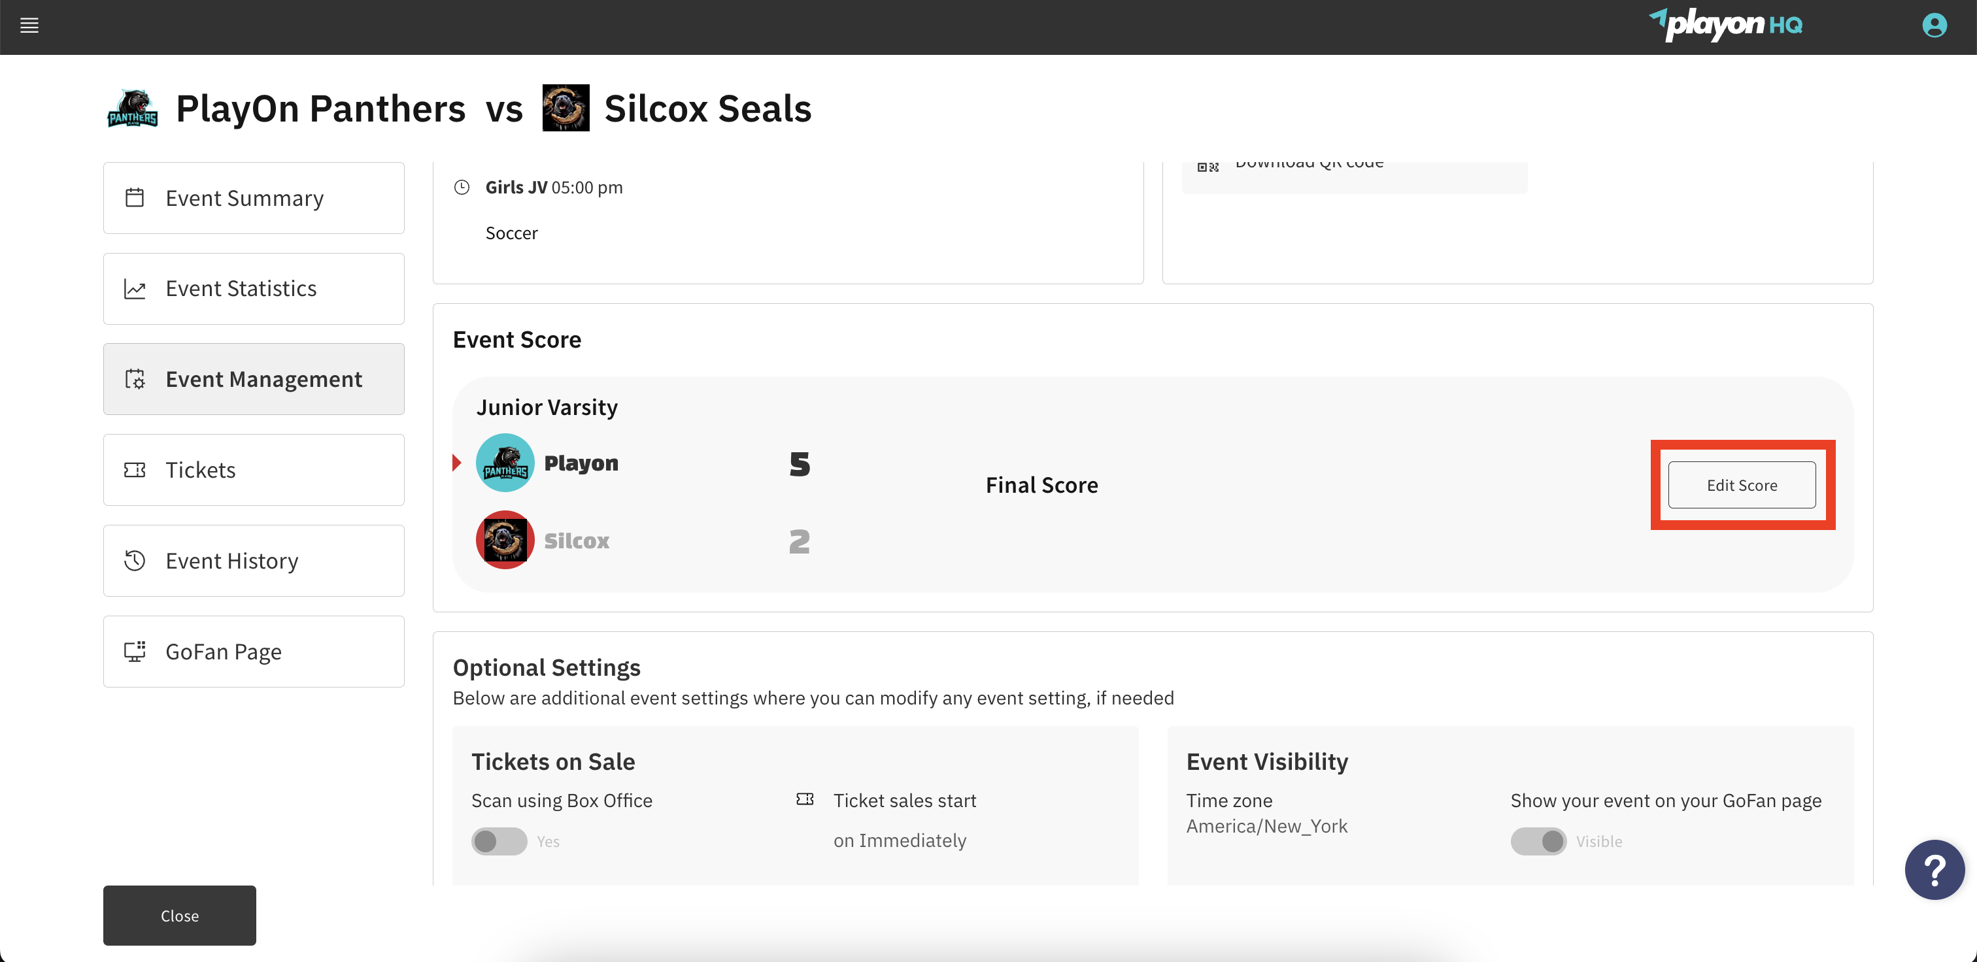Open help with the question mark button

1934,869
